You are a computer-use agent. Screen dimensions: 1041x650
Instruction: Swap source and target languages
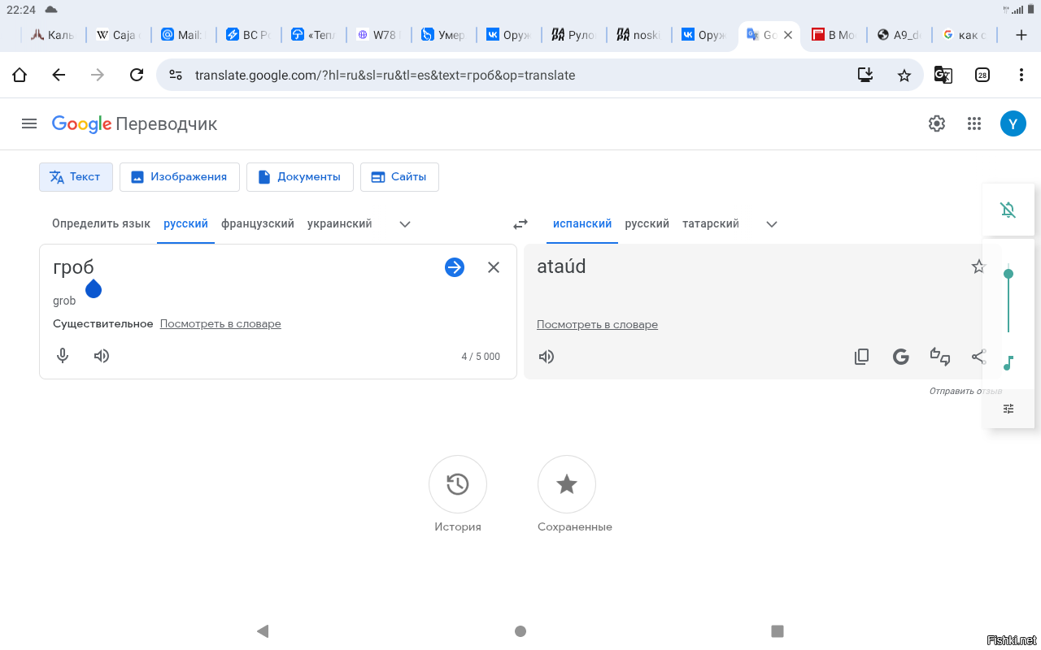click(x=520, y=223)
